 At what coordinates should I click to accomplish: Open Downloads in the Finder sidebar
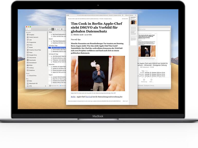(31, 60)
